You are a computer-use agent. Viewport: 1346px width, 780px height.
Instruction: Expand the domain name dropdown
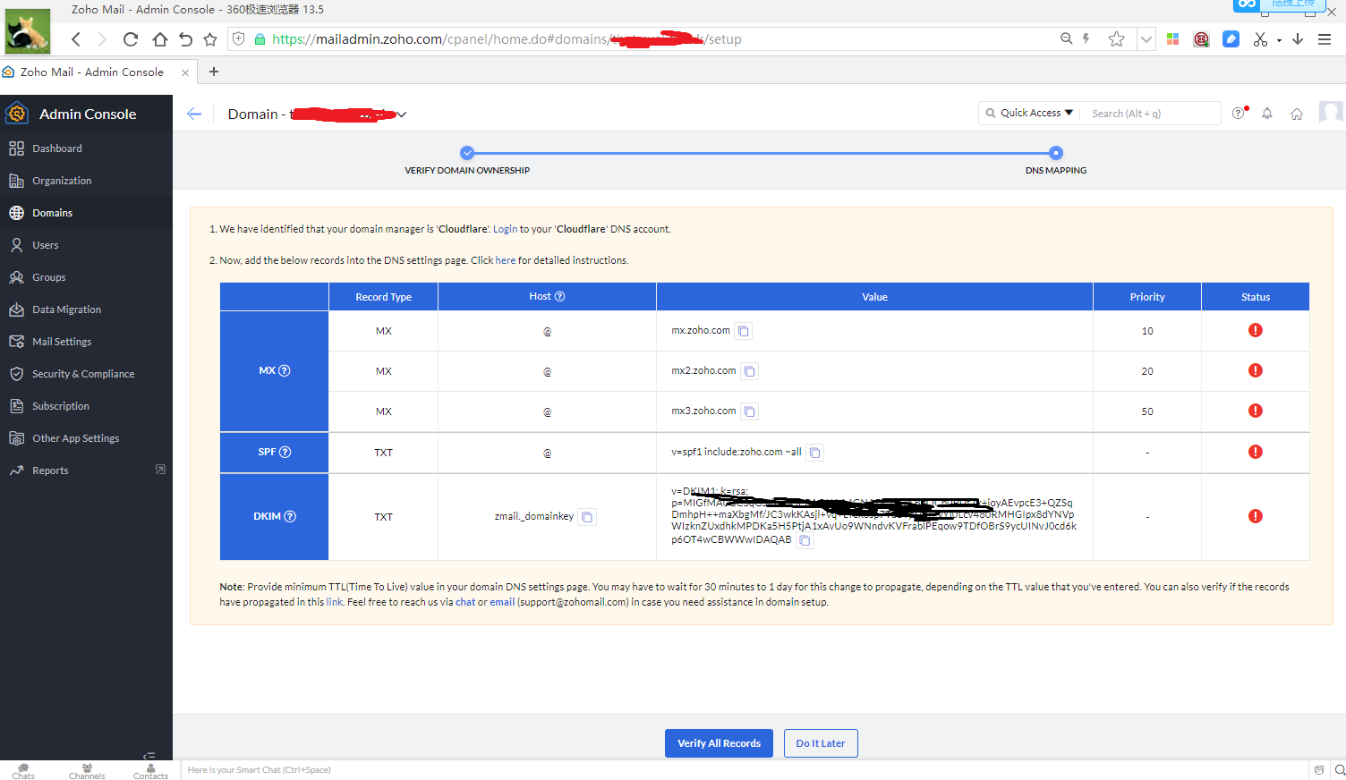tap(402, 114)
